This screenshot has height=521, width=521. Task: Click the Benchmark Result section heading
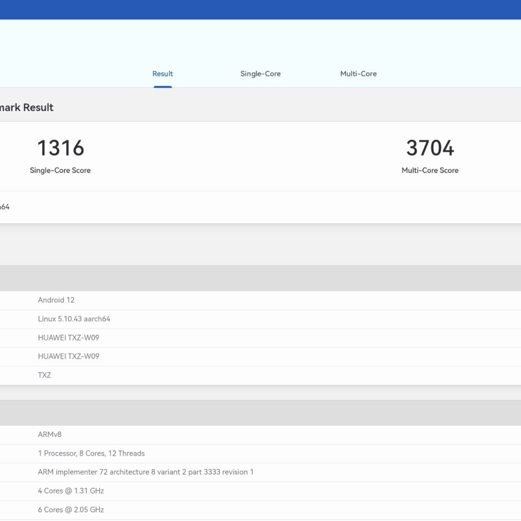26,107
